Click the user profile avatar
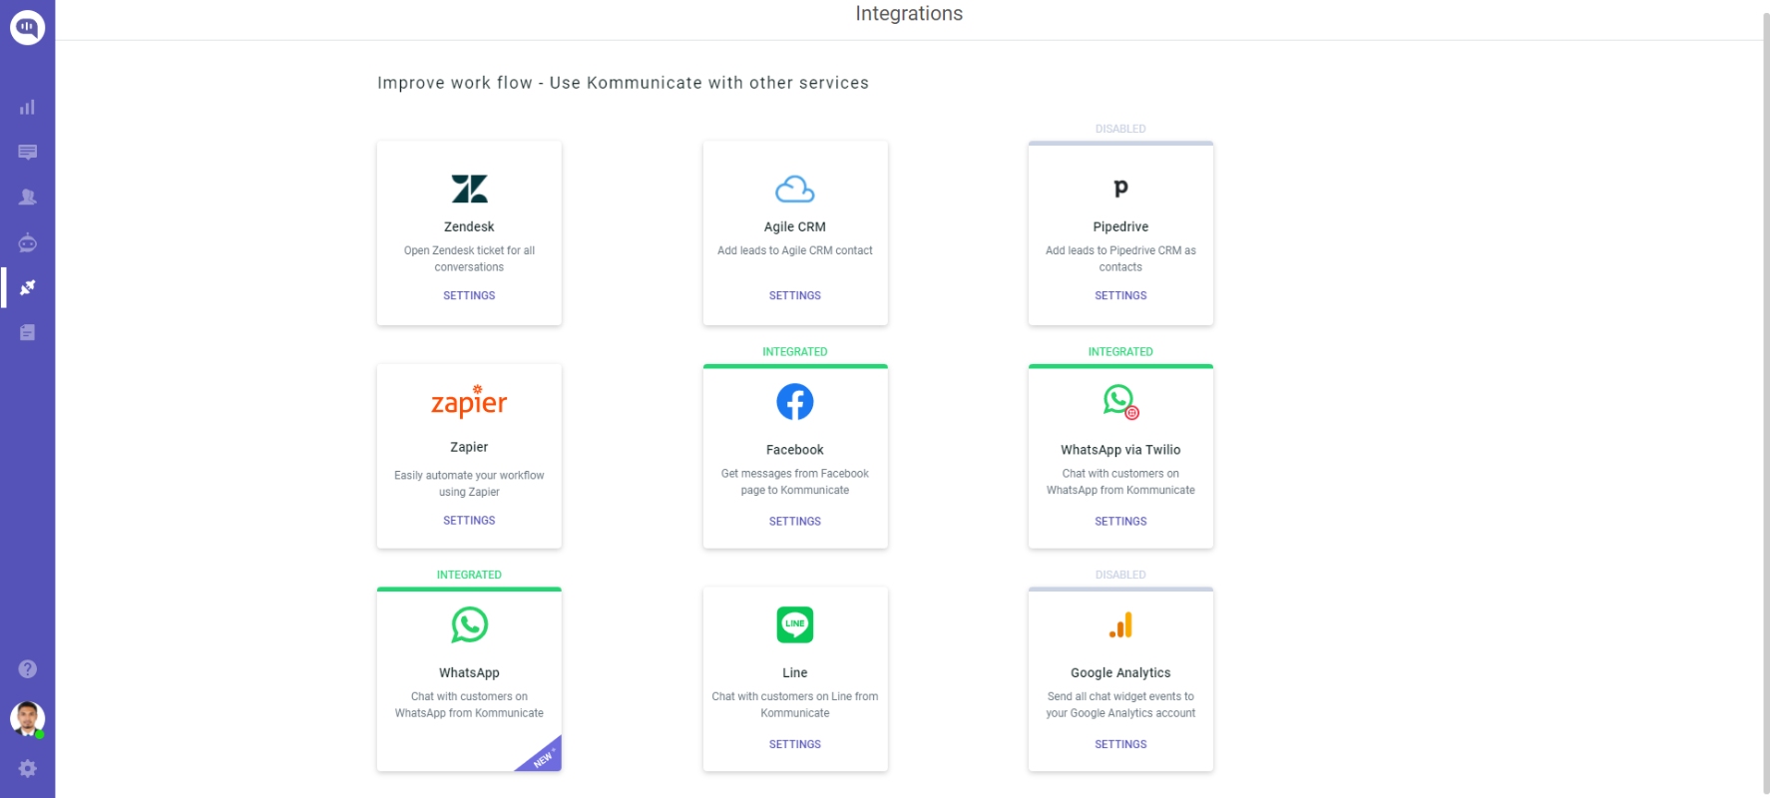Viewport: 1770px width, 798px height. pos(27,719)
